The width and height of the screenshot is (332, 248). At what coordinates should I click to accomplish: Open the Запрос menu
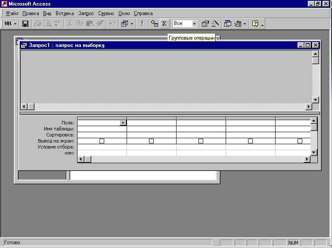[x=86, y=13]
